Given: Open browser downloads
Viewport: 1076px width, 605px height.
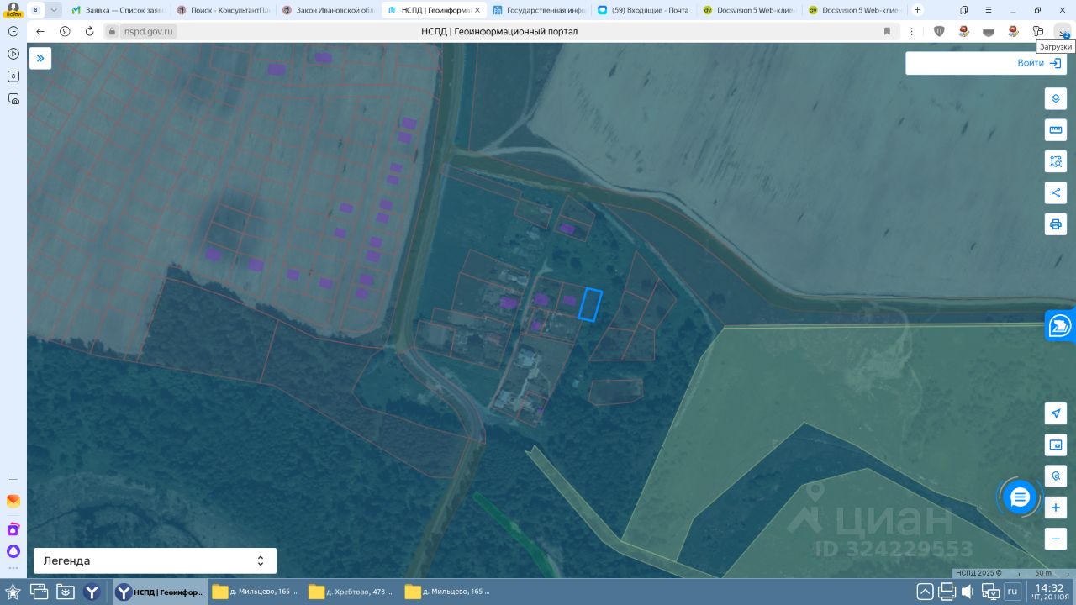Looking at the screenshot, I should click(x=1063, y=31).
